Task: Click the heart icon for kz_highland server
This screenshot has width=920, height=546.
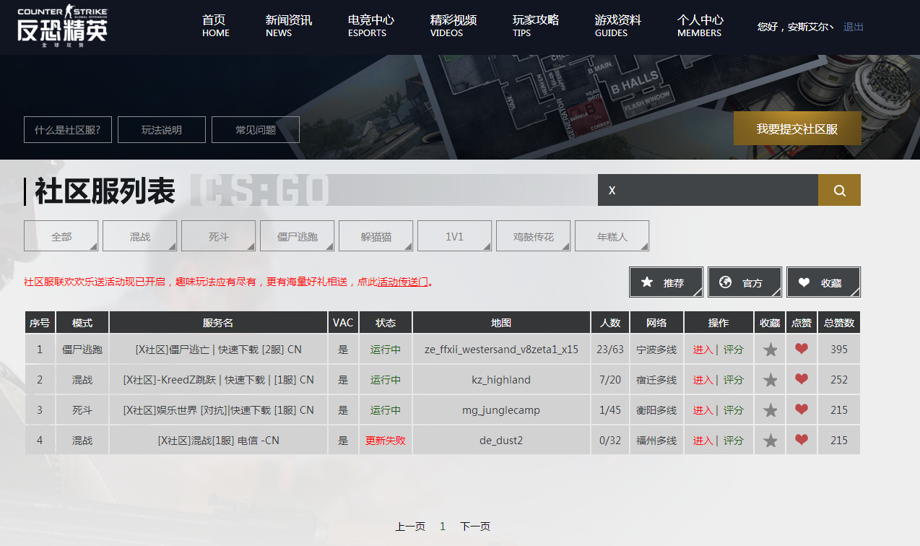Action: (x=801, y=379)
